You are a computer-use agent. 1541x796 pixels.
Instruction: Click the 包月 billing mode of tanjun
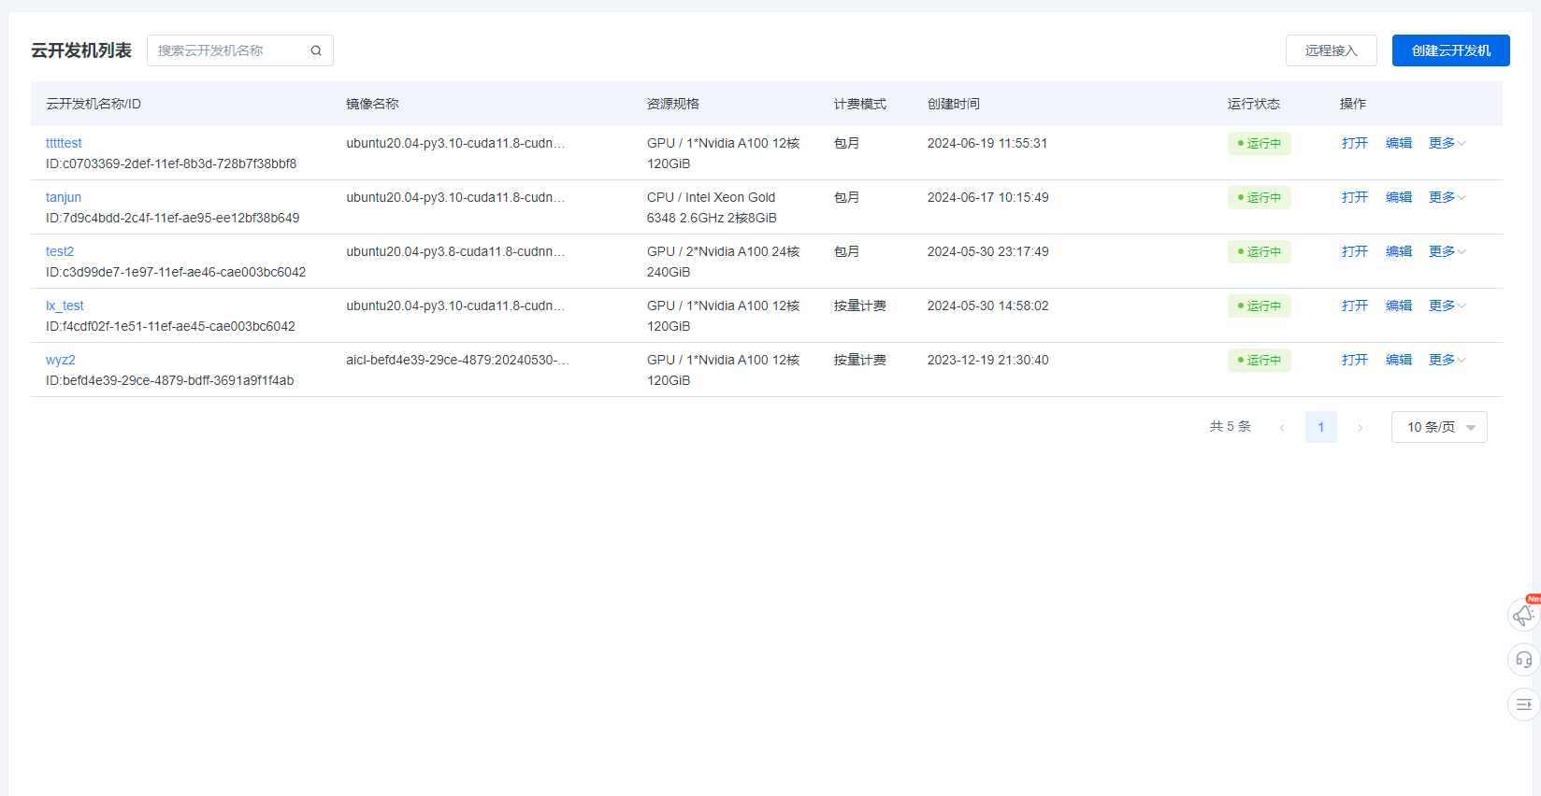click(847, 197)
